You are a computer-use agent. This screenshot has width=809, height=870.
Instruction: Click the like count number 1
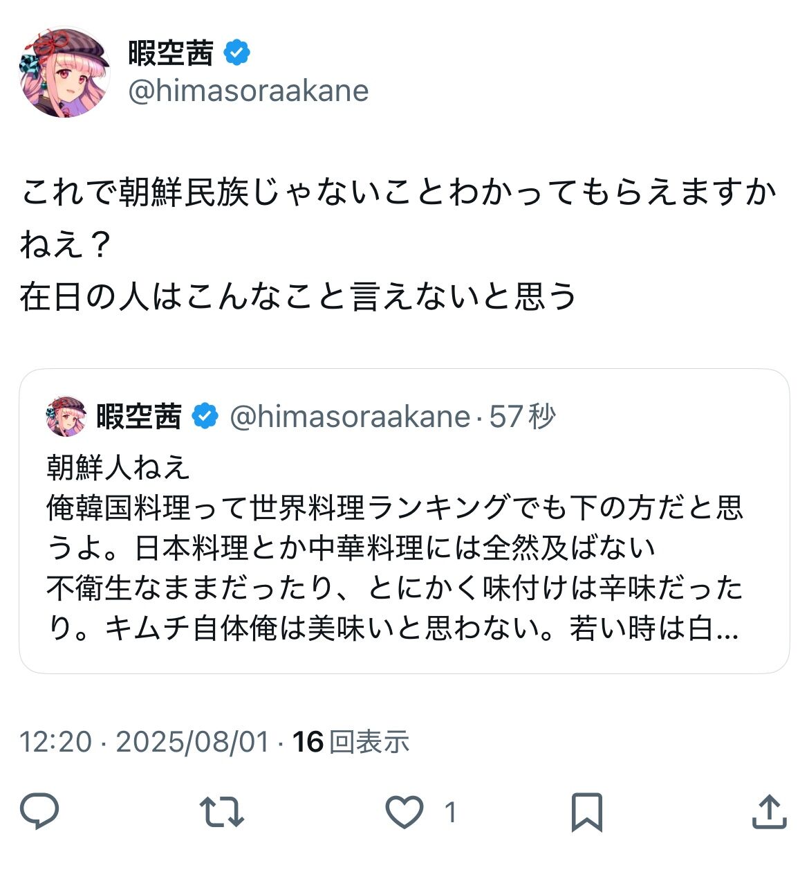click(450, 811)
